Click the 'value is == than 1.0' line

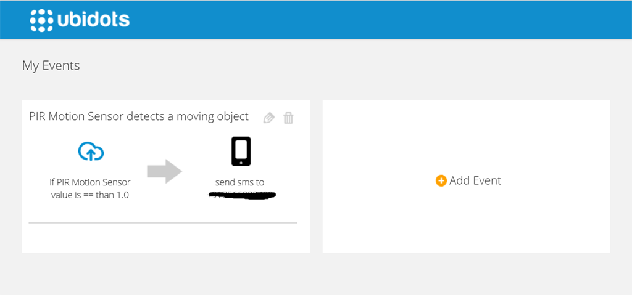pos(90,195)
